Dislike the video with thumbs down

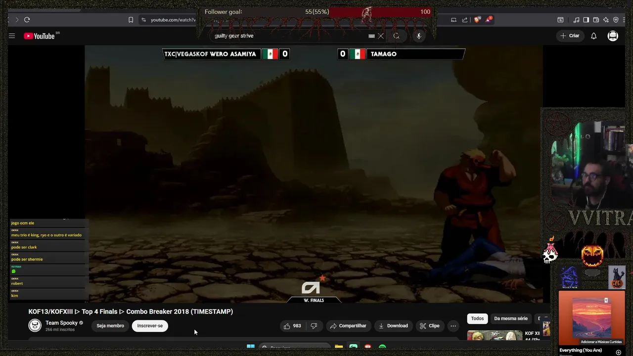[314, 326]
